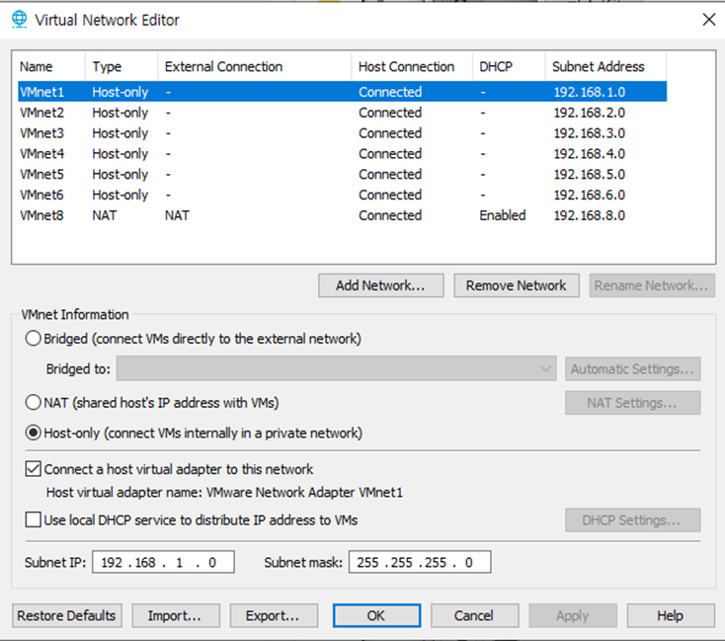Click Host Connection column header
725x641 pixels.
pos(412,66)
